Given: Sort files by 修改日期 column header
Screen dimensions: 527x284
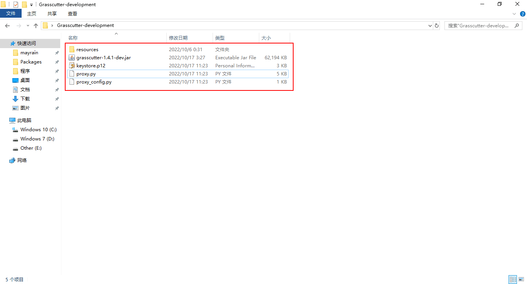Looking at the screenshot, I should pyautogui.click(x=178, y=38).
